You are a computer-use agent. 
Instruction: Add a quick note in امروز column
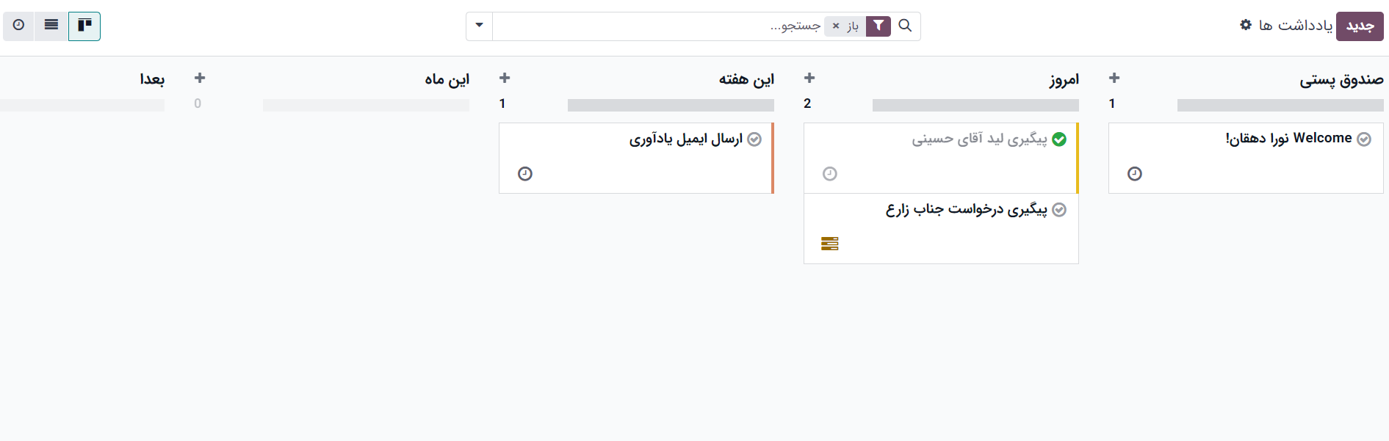tap(809, 78)
